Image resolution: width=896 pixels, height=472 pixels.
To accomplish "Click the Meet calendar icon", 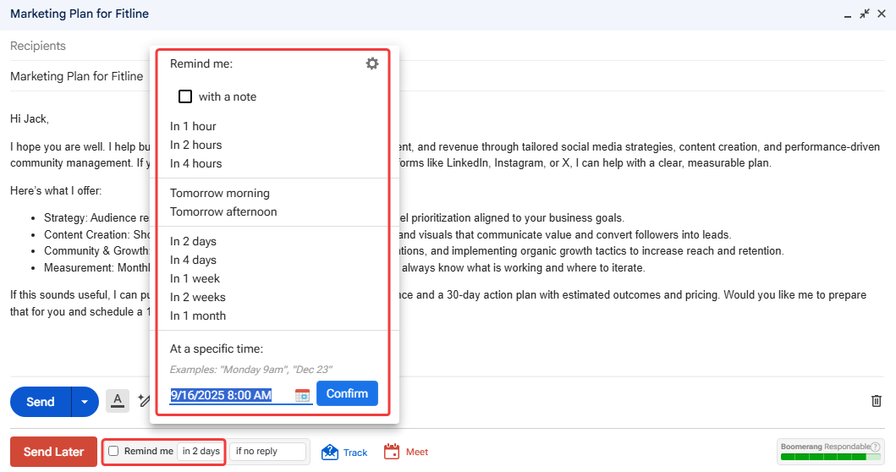I will point(392,452).
